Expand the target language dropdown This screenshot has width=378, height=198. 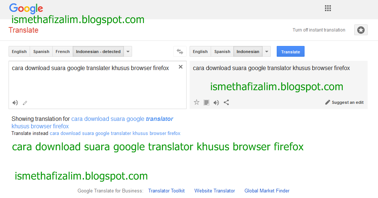pyautogui.click(x=267, y=52)
